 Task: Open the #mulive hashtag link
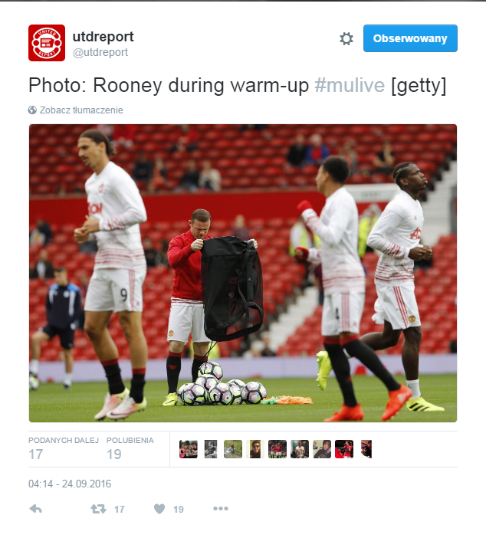click(350, 85)
